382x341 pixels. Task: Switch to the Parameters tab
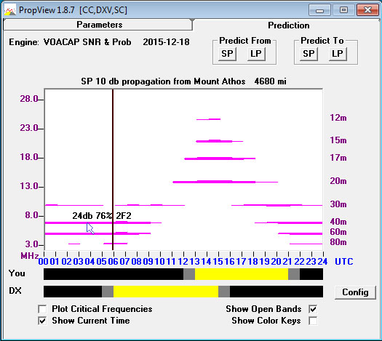[x=98, y=25]
